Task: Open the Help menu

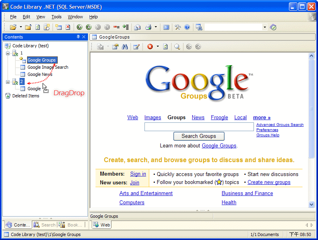Action: [x=93, y=17]
